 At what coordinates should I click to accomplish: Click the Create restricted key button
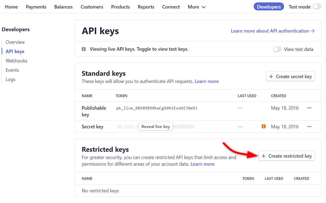pos(287,156)
